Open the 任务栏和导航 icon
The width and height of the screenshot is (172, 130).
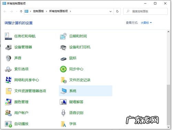tap(8, 36)
